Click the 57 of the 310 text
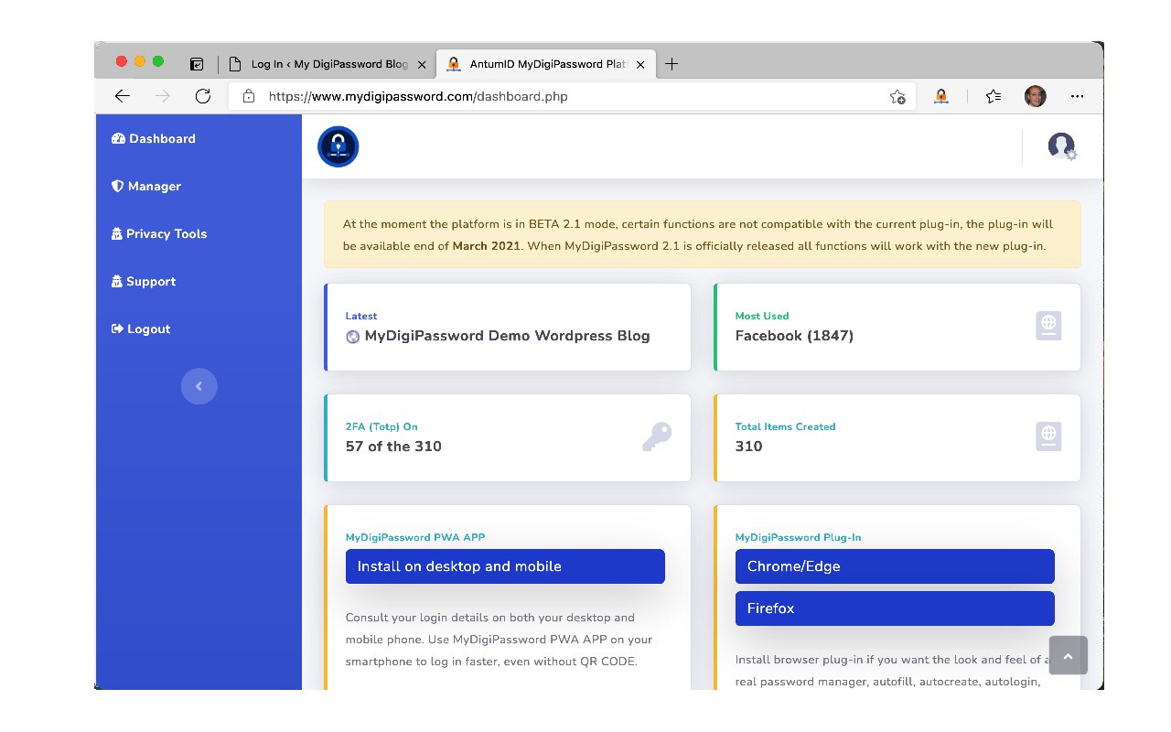The width and height of the screenshot is (1171, 732). point(393,447)
